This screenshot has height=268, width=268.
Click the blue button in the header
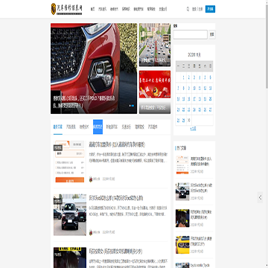pyautogui.click(x=210, y=9)
